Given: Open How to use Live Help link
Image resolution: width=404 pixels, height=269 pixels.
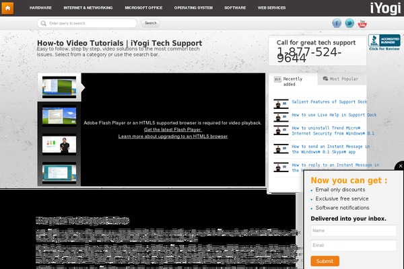Looking at the screenshot, I should 334,115.
